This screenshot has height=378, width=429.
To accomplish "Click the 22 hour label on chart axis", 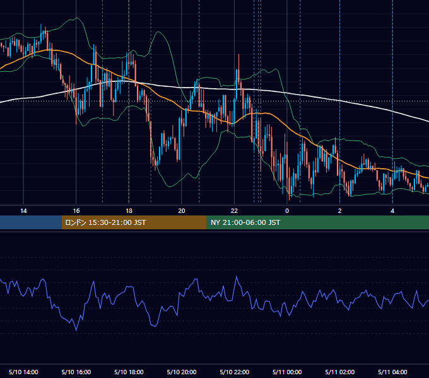I will [x=234, y=211].
